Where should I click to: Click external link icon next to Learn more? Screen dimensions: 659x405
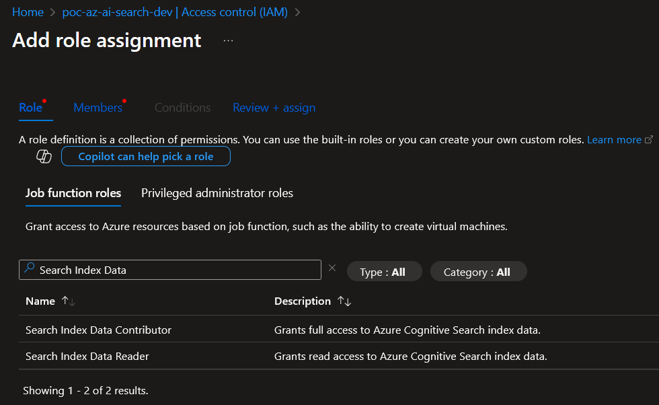[649, 139]
